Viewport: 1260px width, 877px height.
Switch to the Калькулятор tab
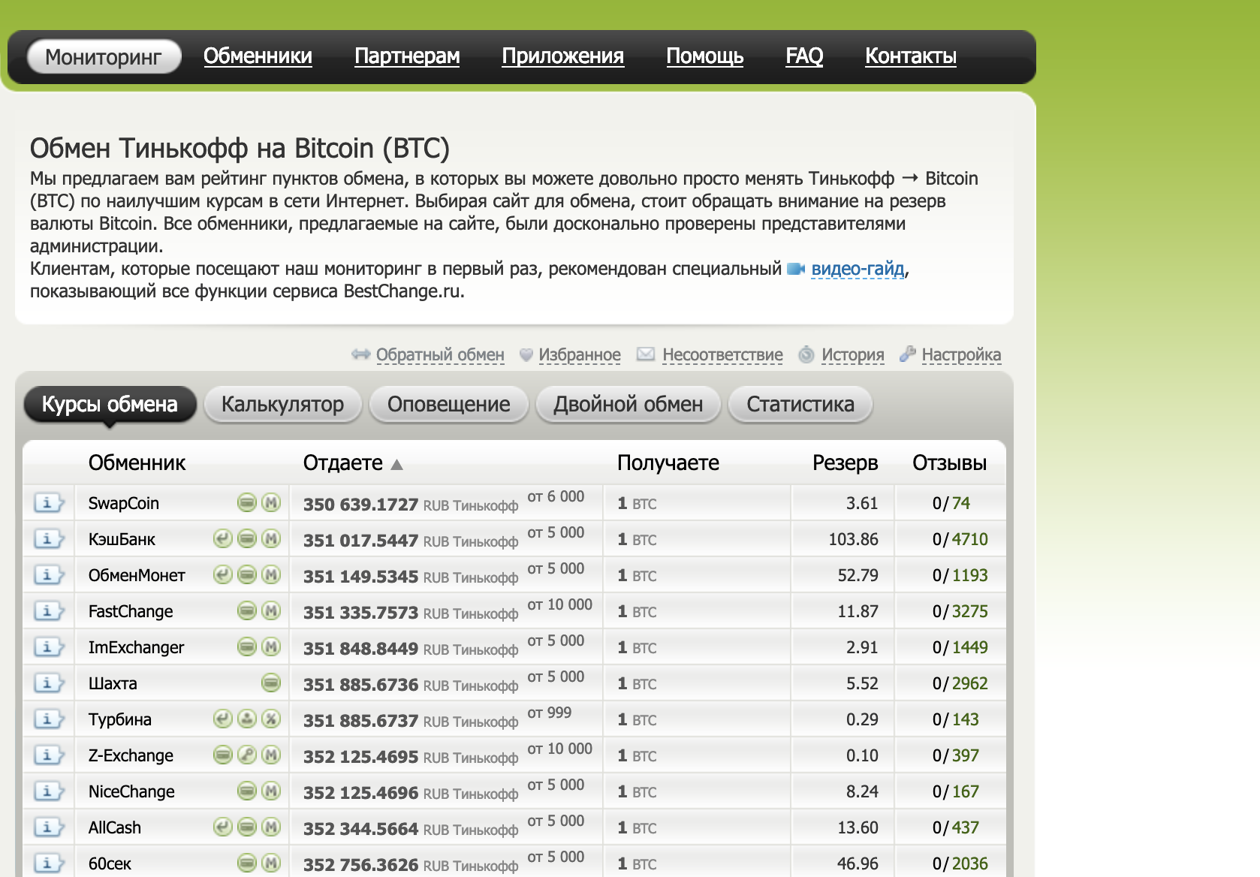pyautogui.click(x=282, y=404)
